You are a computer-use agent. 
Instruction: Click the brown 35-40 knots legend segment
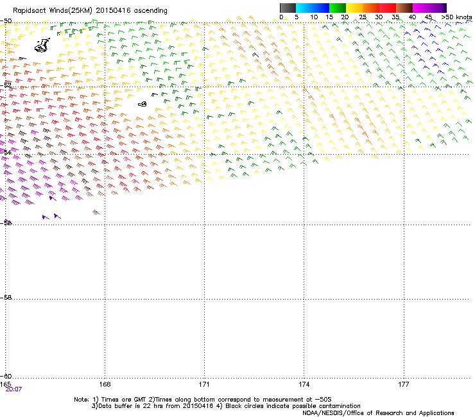pyautogui.click(x=404, y=8)
